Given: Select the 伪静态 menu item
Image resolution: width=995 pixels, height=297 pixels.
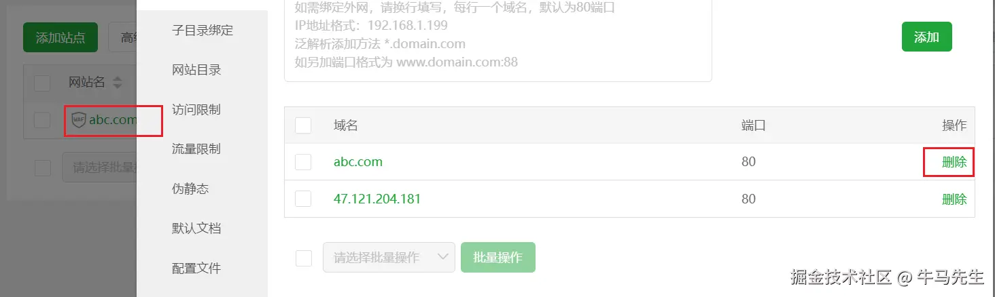Looking at the screenshot, I should pos(190,189).
